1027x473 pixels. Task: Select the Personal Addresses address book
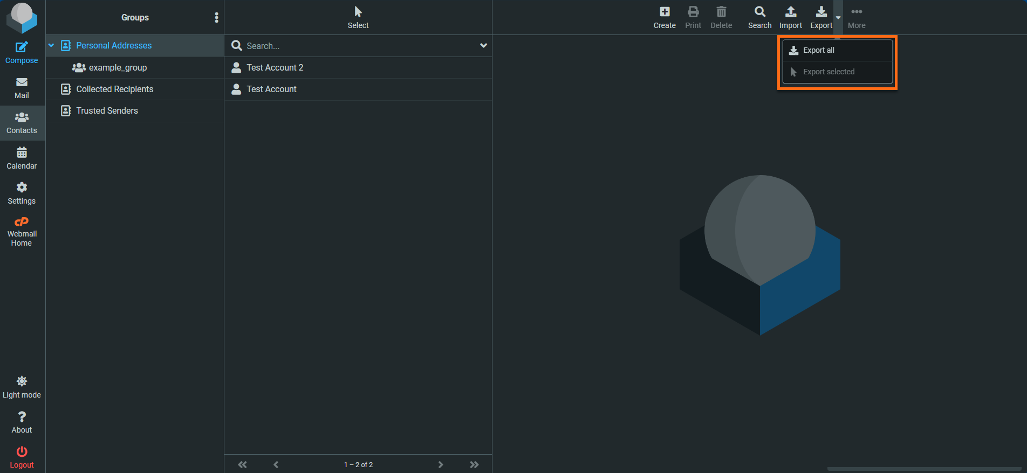[x=135, y=46]
